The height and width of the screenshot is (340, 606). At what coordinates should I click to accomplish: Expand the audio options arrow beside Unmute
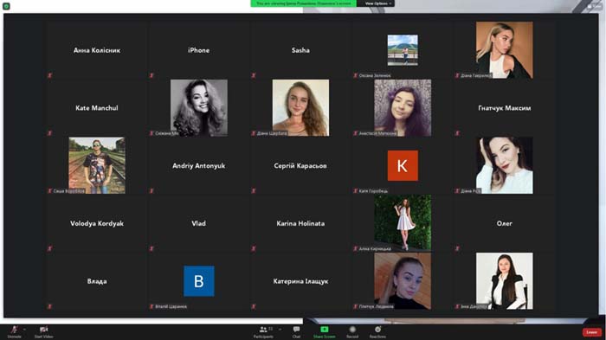tap(24, 330)
